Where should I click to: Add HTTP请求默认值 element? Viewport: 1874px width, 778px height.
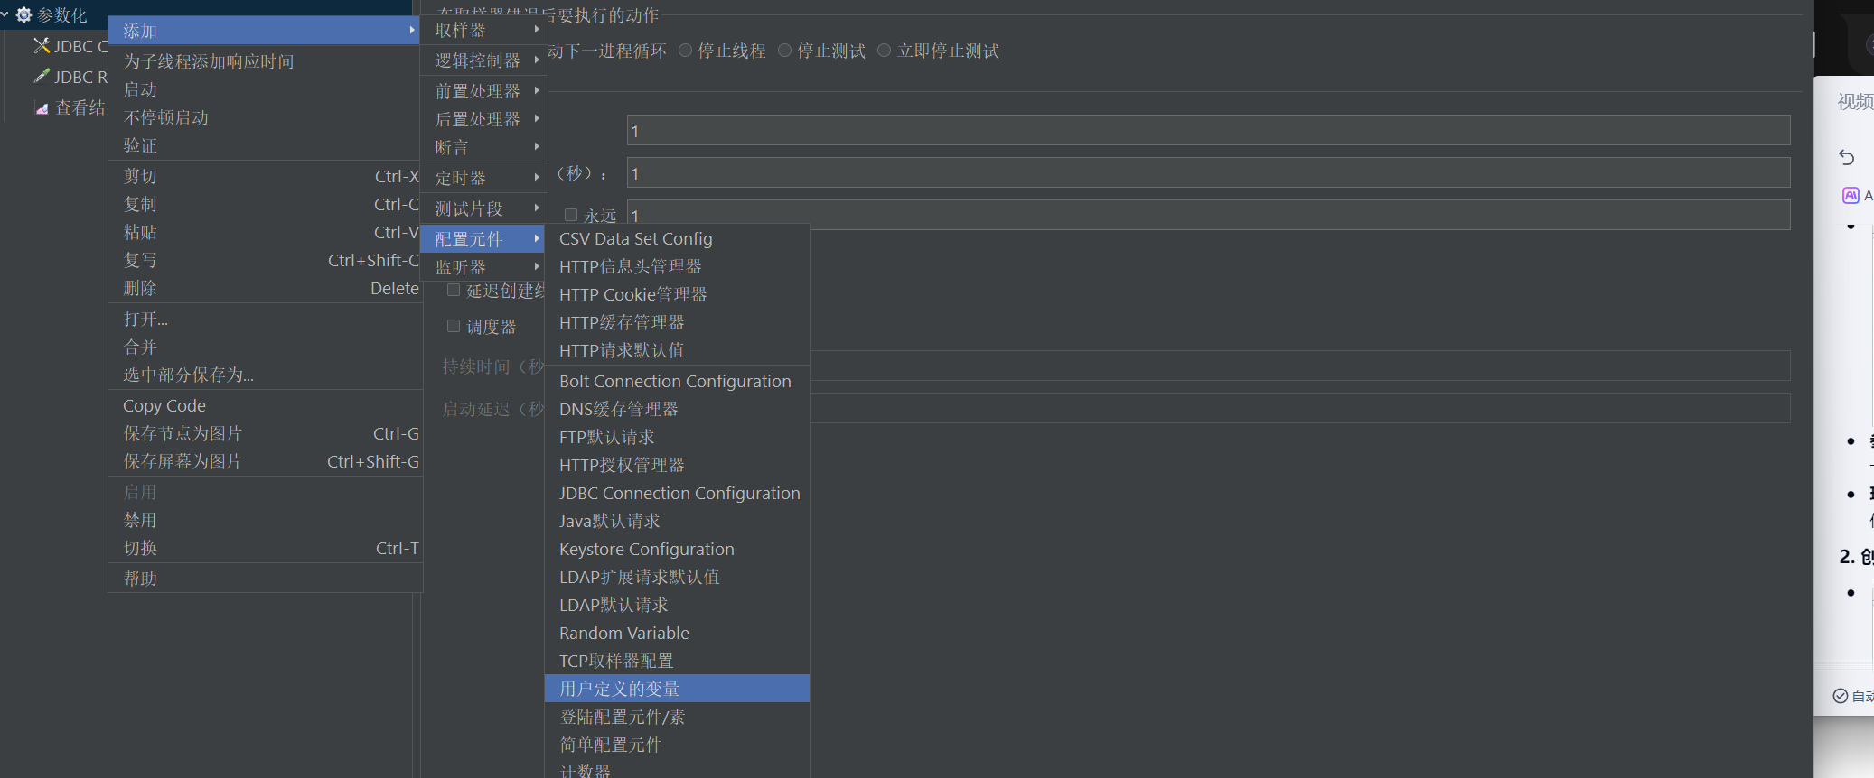pos(677,350)
